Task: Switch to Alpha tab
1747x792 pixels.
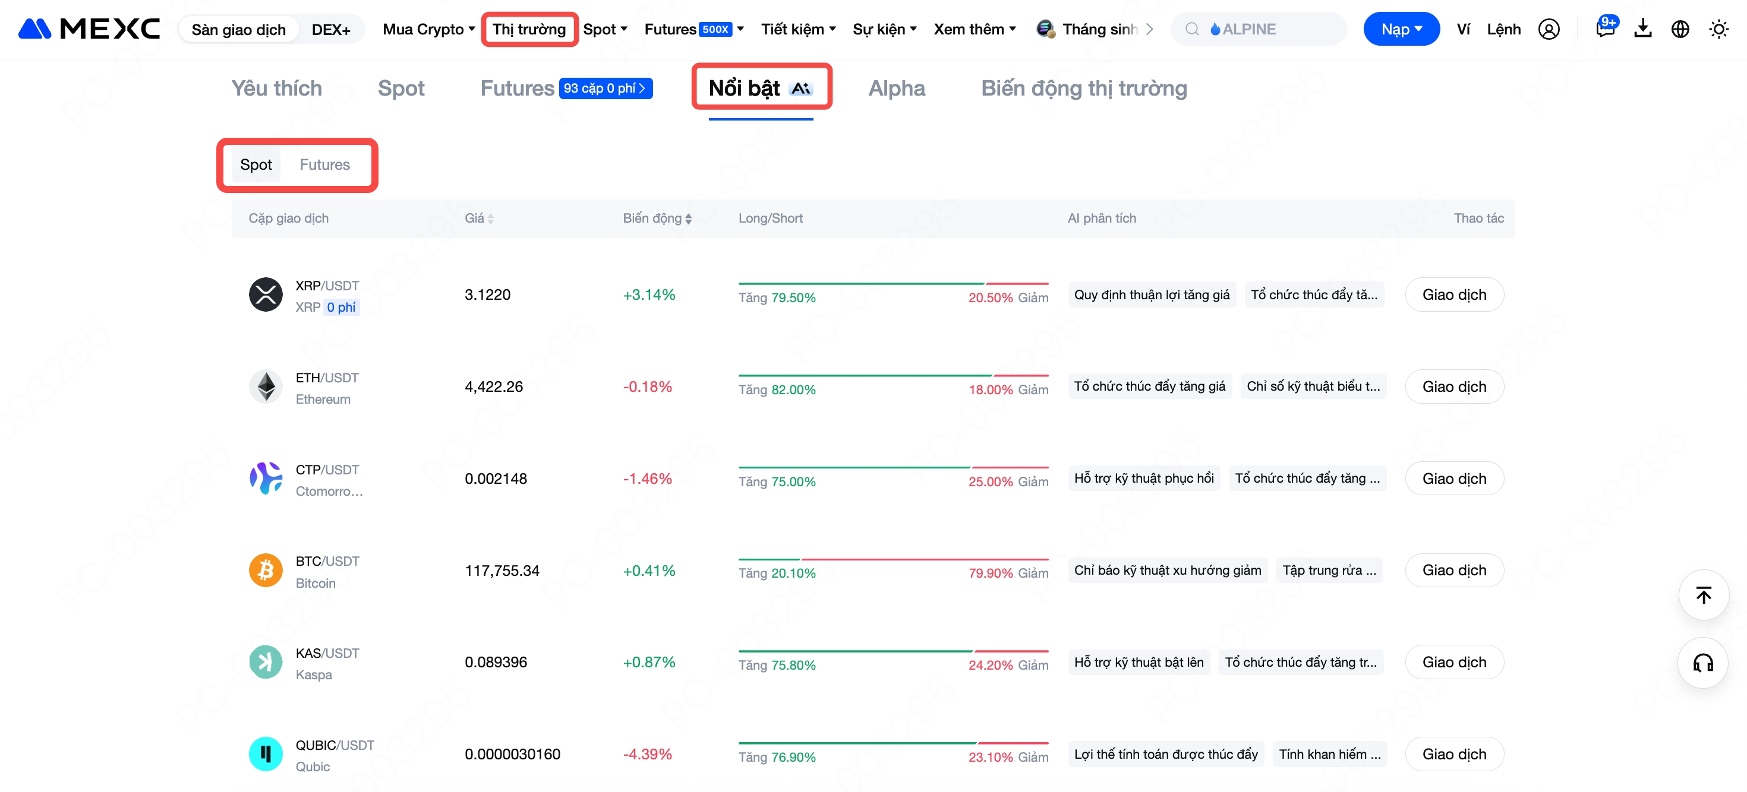Action: coord(896,88)
